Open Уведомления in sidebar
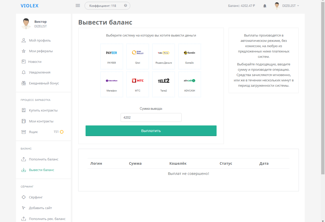Viewport: 325px width, 222px height. pyautogui.click(x=40, y=72)
